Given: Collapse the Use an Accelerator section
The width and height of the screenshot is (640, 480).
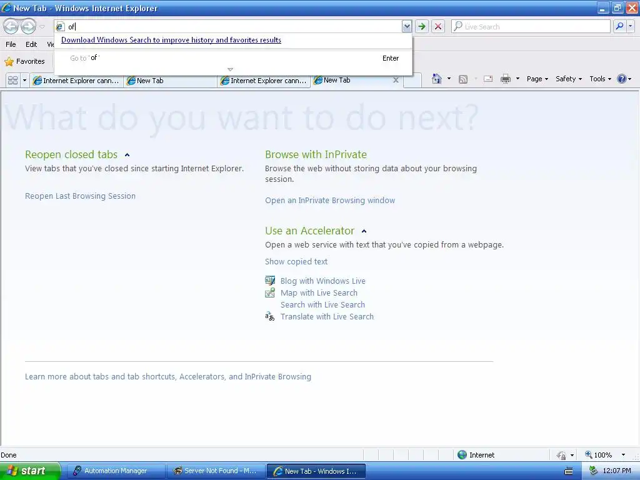Looking at the screenshot, I should pos(364,231).
